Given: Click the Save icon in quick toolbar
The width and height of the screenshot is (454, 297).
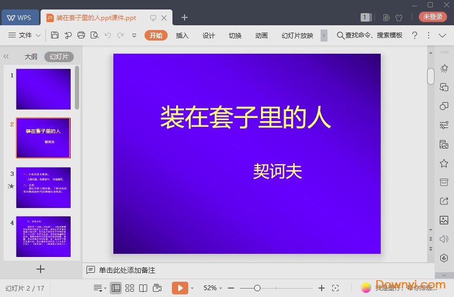Looking at the screenshot, I should click(55, 35).
